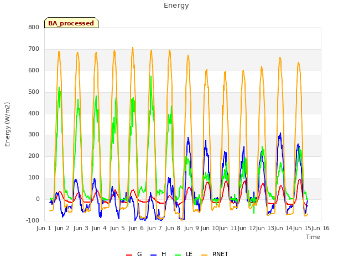Viewport: 354px width, 265px height.
Task: Click the 100 y-axis tick label
Action: tap(34, 178)
